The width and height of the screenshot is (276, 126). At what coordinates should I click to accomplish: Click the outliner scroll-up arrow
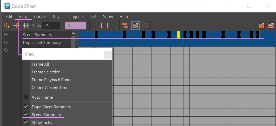pos(73,33)
